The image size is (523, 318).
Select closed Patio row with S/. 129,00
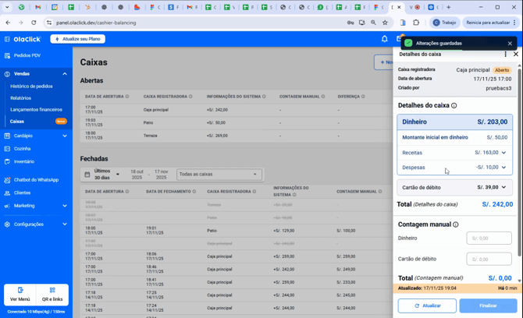pyautogui.click(x=237, y=231)
